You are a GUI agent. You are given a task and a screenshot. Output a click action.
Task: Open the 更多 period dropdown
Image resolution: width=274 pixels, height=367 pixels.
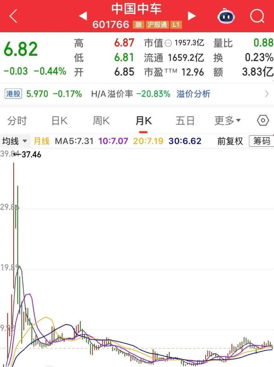[x=227, y=120]
